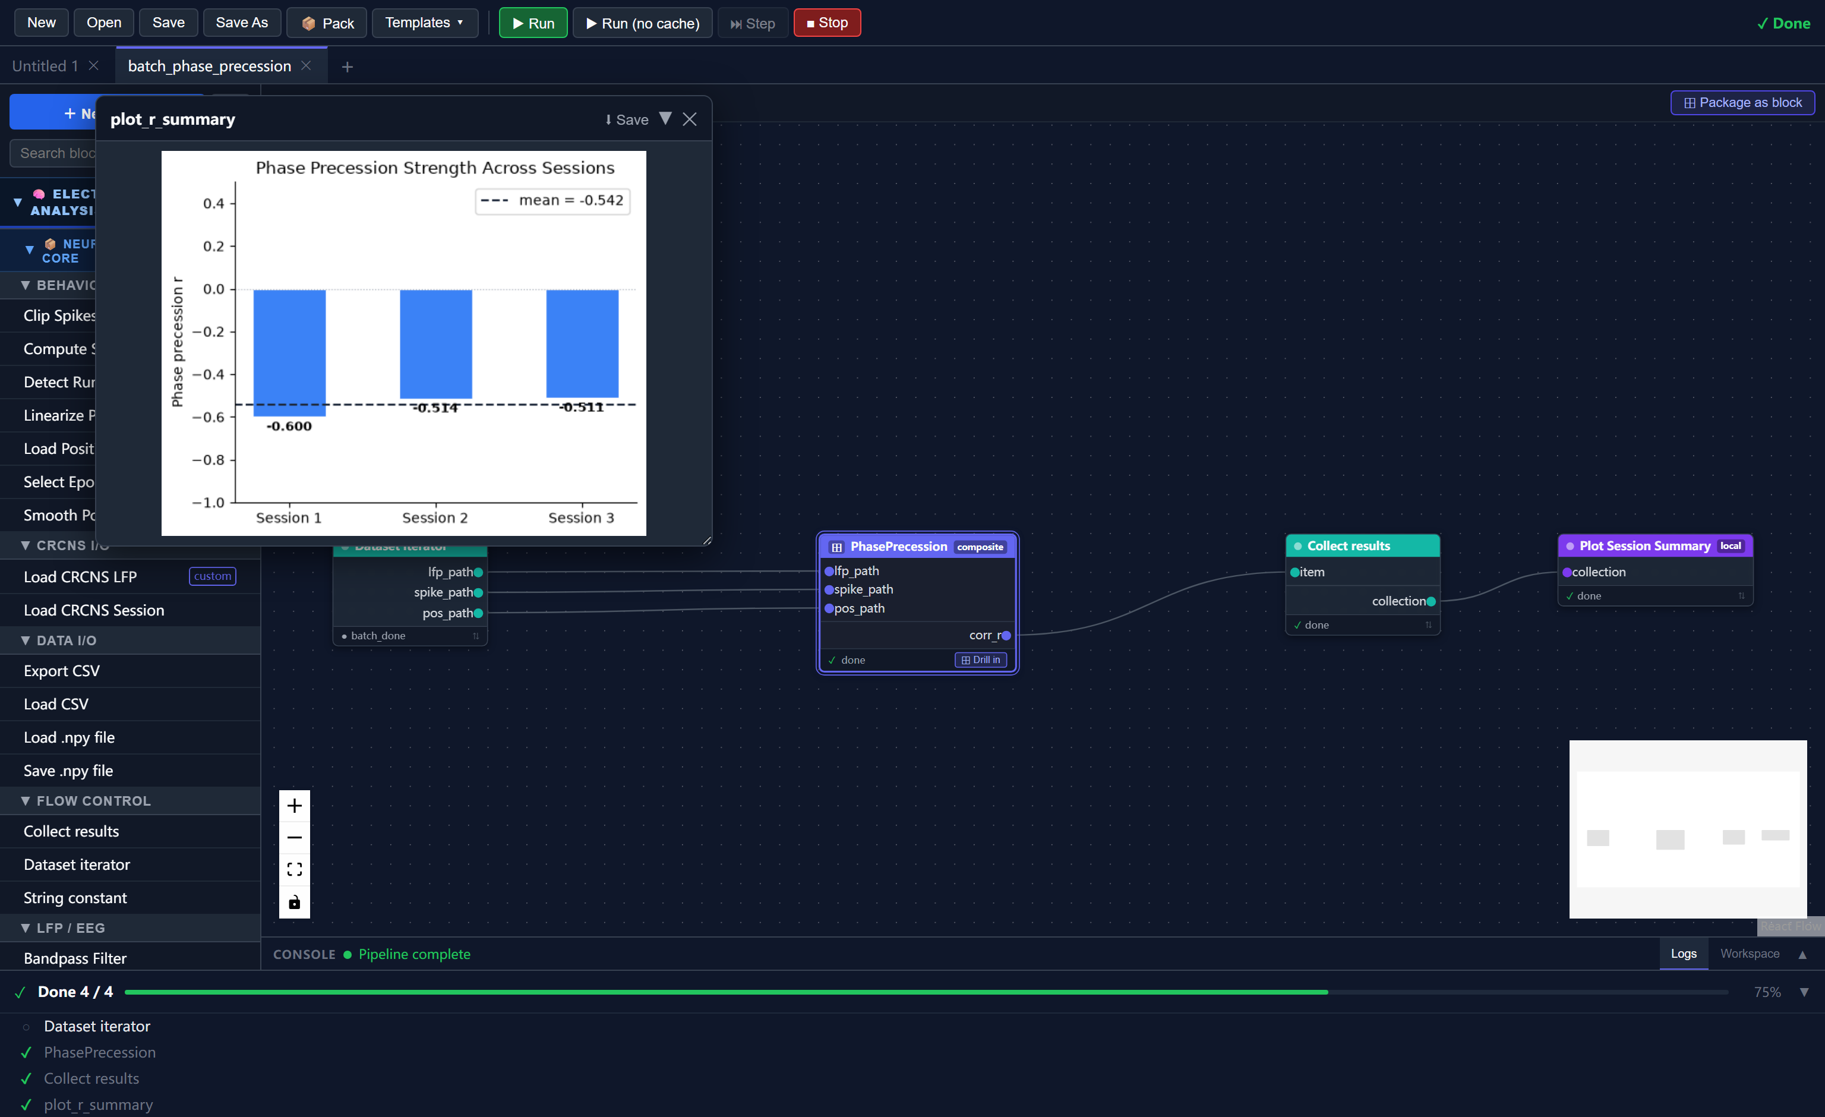Screen dimensions: 1825x1117
Task: Add a new tab with the plus icon
Action: 348,67
